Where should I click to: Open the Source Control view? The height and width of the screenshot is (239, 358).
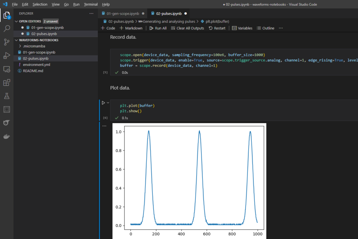tap(7, 42)
